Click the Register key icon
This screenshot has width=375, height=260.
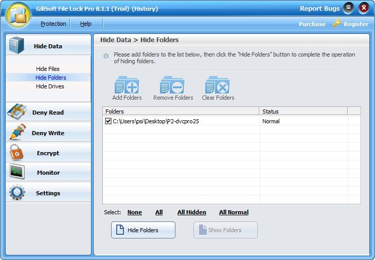(x=337, y=23)
